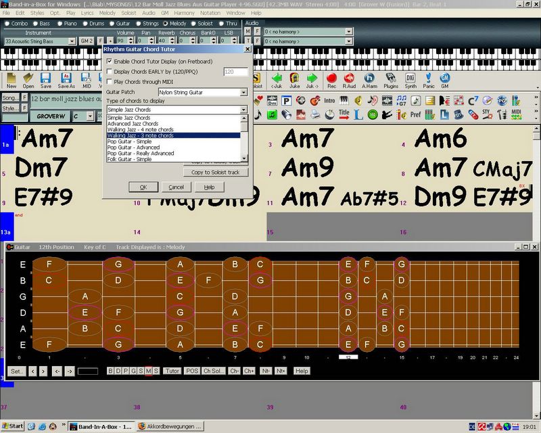Open the Pref preferences icon
541x433 pixels.
coord(415,114)
